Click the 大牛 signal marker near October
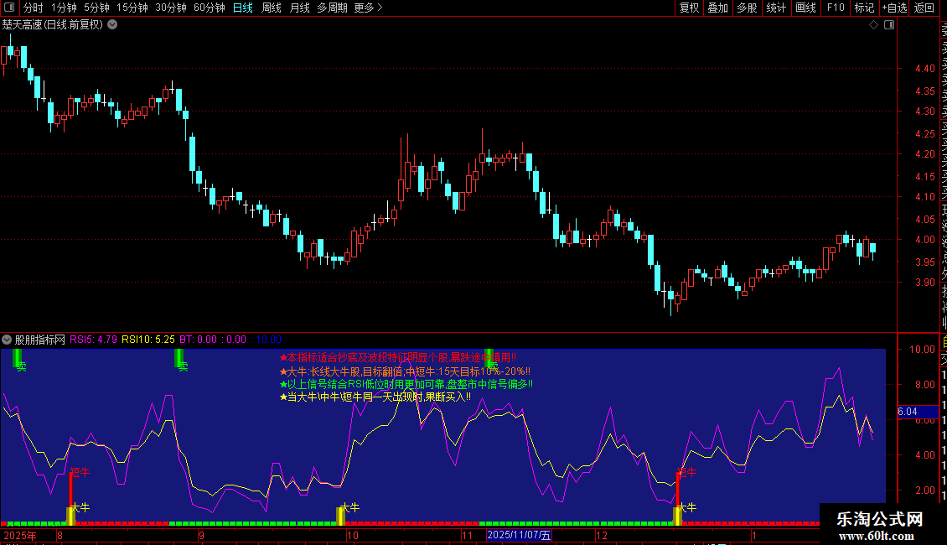Image resolution: width=947 pixels, height=545 pixels. (349, 507)
